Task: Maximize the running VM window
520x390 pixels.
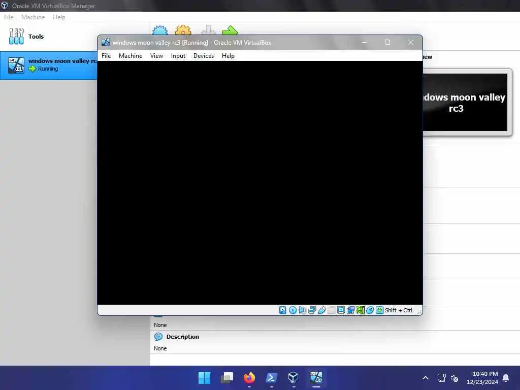Action: [x=387, y=43]
